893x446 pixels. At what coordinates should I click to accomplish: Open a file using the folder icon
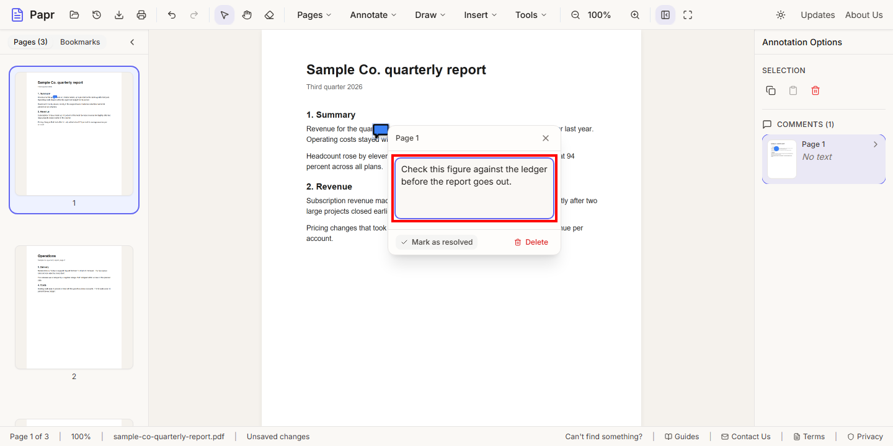pyautogui.click(x=74, y=15)
